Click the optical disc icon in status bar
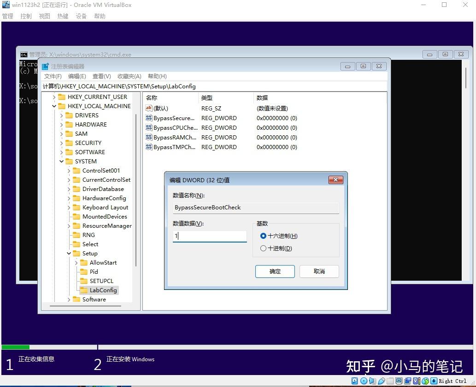 (x=364, y=381)
